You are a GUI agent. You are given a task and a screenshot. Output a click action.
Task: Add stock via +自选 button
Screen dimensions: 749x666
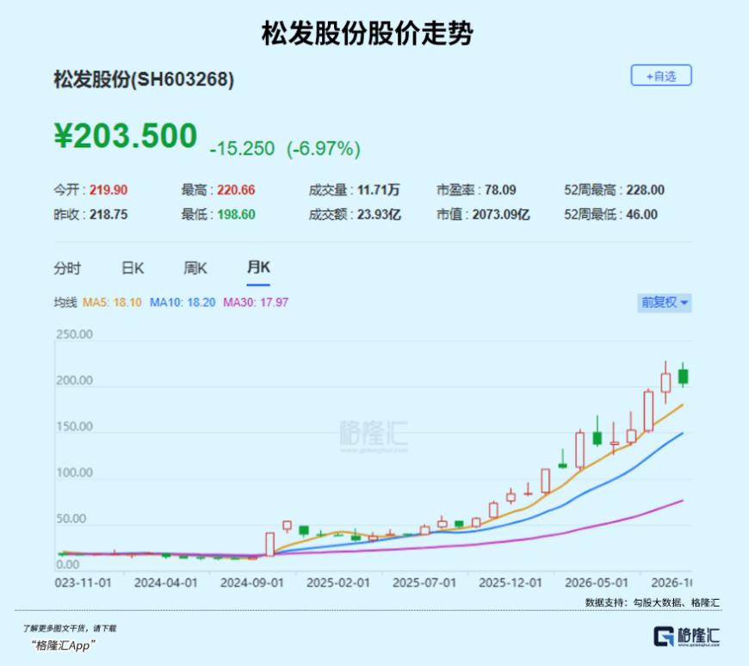click(661, 76)
